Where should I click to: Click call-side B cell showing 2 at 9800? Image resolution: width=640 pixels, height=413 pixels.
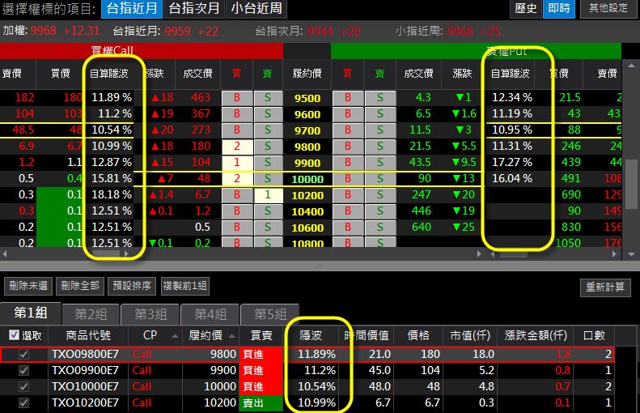click(x=237, y=147)
